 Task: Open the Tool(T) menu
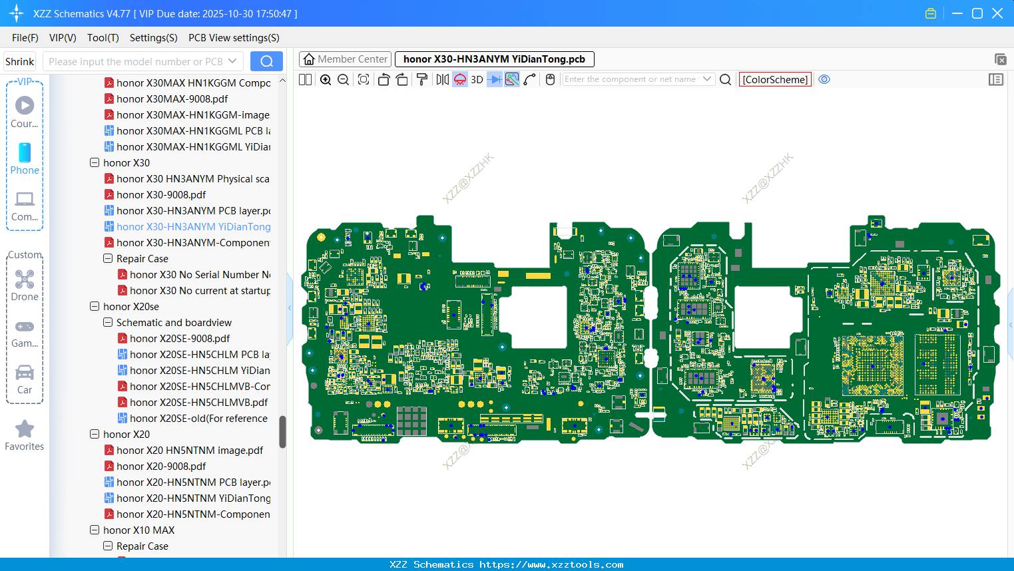(x=103, y=38)
